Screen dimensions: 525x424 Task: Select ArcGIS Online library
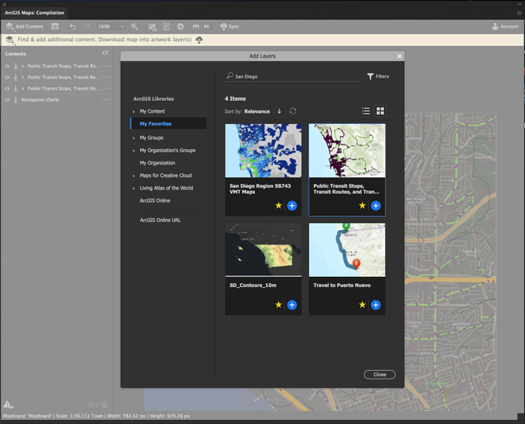tap(155, 200)
